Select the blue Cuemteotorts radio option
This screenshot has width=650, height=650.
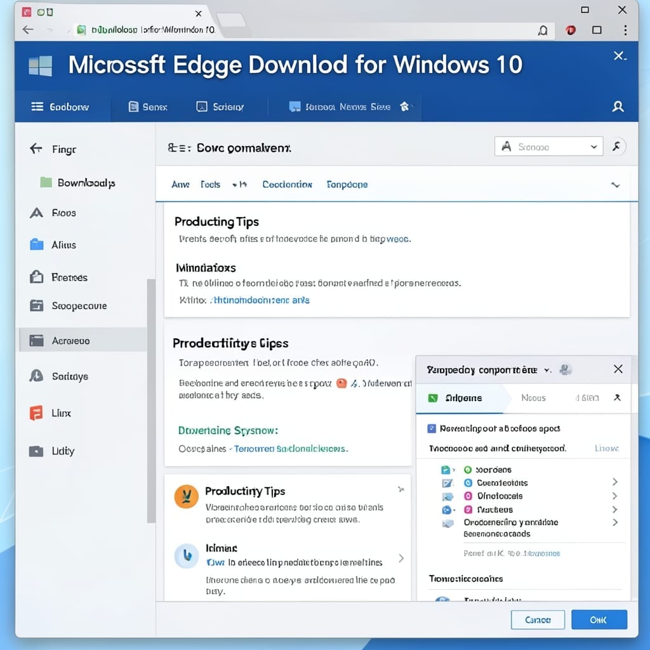point(468,482)
